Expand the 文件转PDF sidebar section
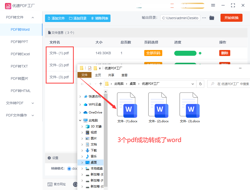Viewport: 250px width, 190px height. [x=33, y=103]
